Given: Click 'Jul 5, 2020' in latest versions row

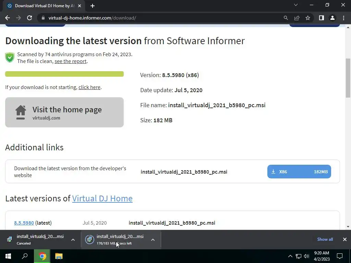Looking at the screenshot, I should pos(95,223).
